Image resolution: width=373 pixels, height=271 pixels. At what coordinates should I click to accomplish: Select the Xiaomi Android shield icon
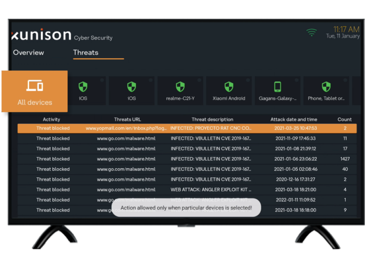point(229,87)
